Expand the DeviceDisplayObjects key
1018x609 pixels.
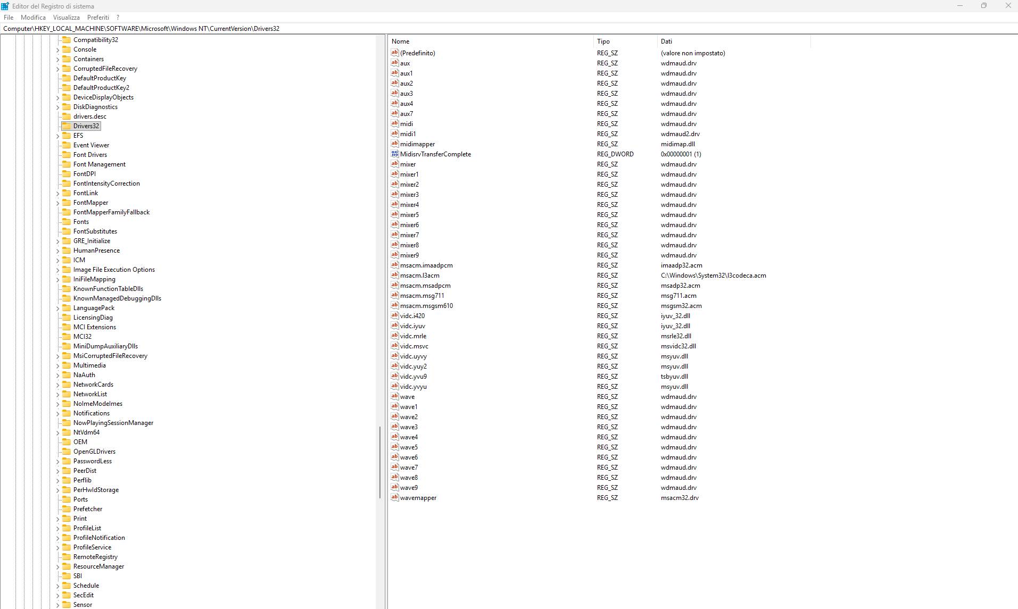point(57,98)
